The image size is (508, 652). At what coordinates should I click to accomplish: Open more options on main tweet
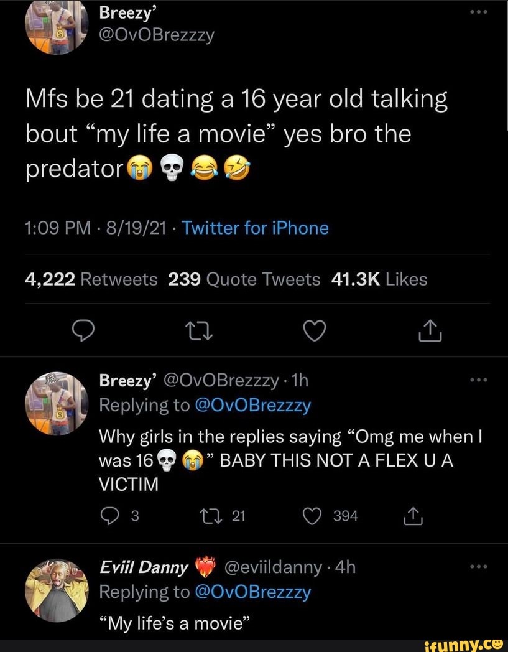click(x=478, y=13)
